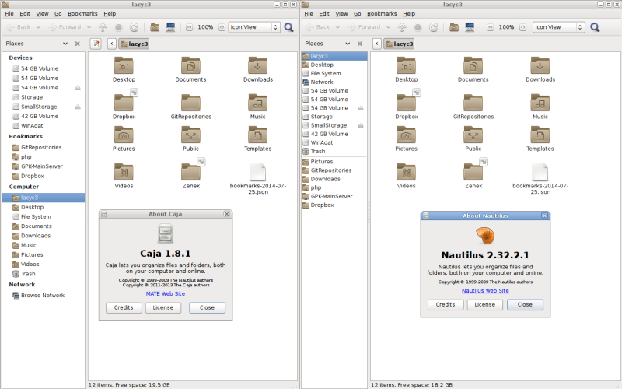Open Home folder icon in Nautilus toolbar
Viewport: 622px width, 389px height.
[x=454, y=27]
